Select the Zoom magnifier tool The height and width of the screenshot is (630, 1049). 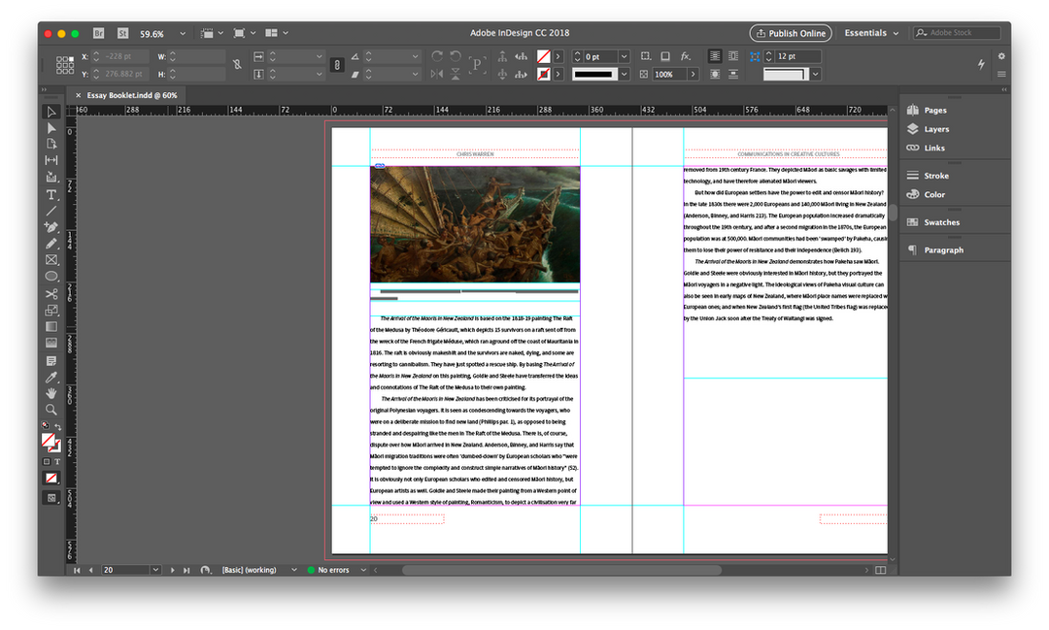(51, 410)
